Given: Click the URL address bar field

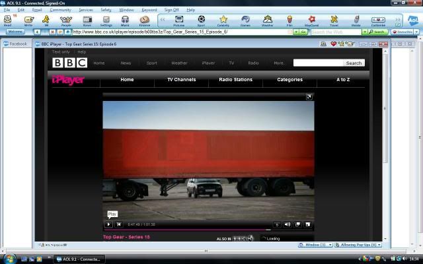Looking at the screenshot, I should [182, 32].
